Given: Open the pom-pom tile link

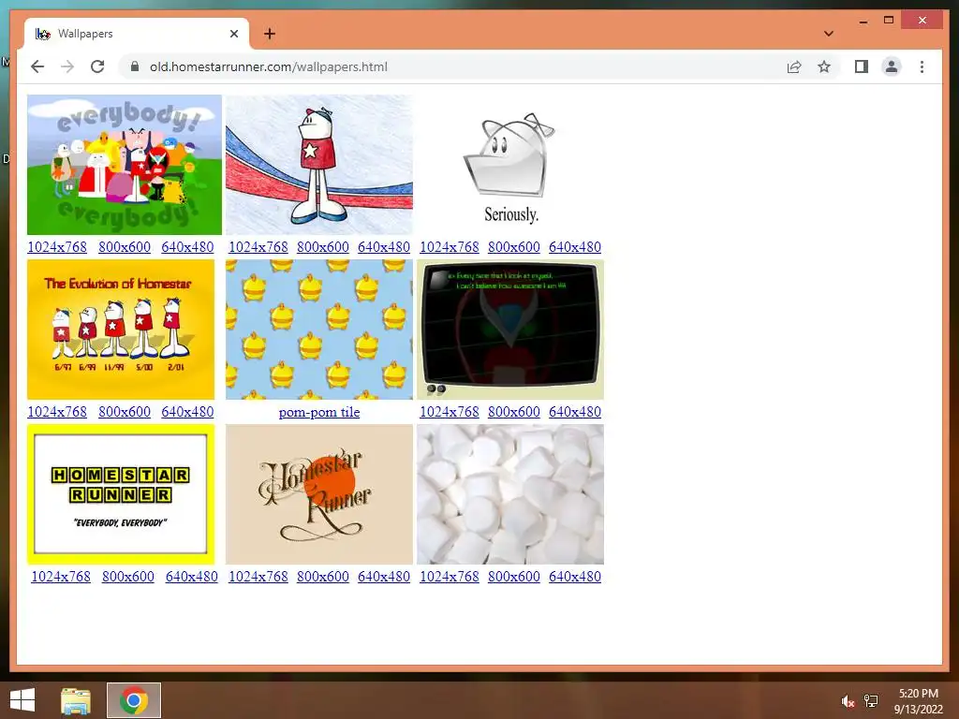Looking at the screenshot, I should point(319,412).
